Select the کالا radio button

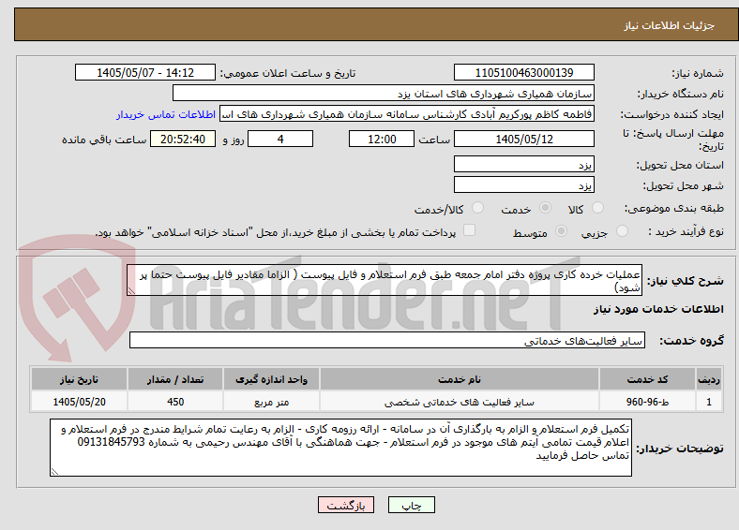pyautogui.click(x=597, y=208)
